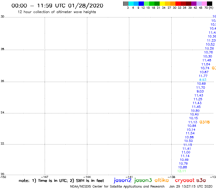Click the 11.23 wave height reading
Viewport: 216px width, 189px height.
[211, 40]
